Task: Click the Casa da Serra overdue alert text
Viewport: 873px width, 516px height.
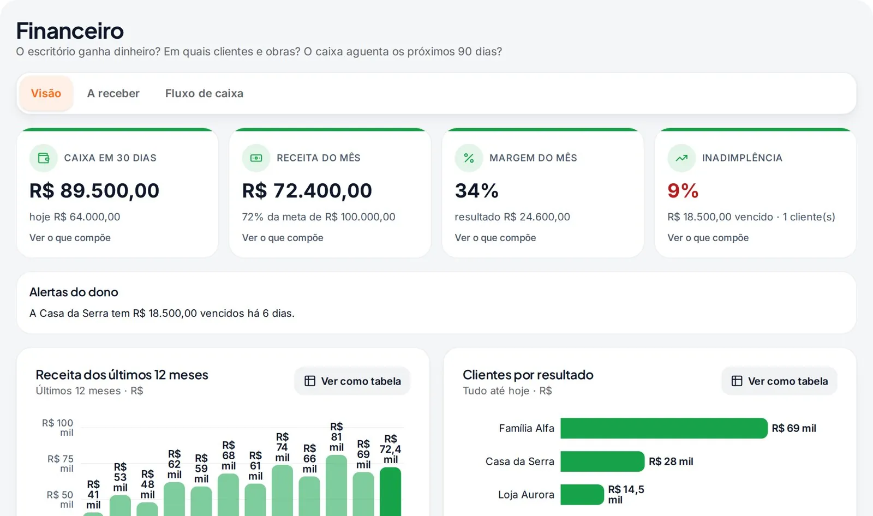Action: [x=162, y=314]
